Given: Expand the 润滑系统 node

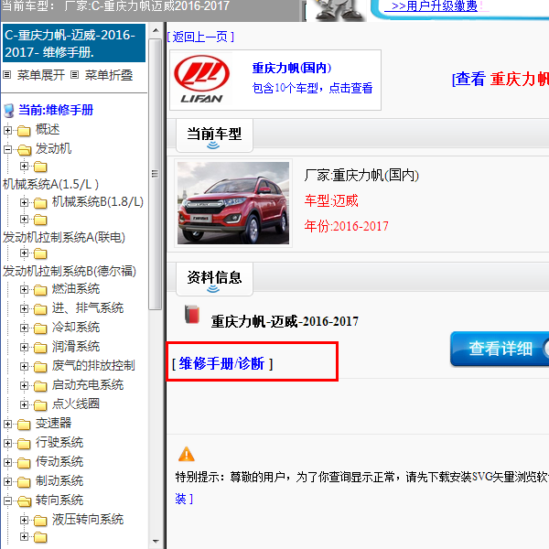Looking at the screenshot, I should 24,348.
